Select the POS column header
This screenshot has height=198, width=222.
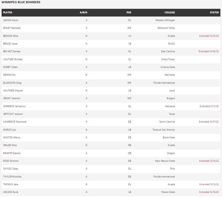tap(129, 13)
